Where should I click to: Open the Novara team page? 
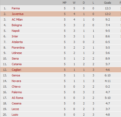click(x=16, y=81)
